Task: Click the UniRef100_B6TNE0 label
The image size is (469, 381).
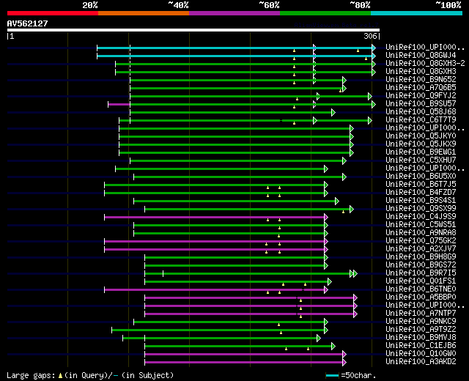Action: click(421, 289)
